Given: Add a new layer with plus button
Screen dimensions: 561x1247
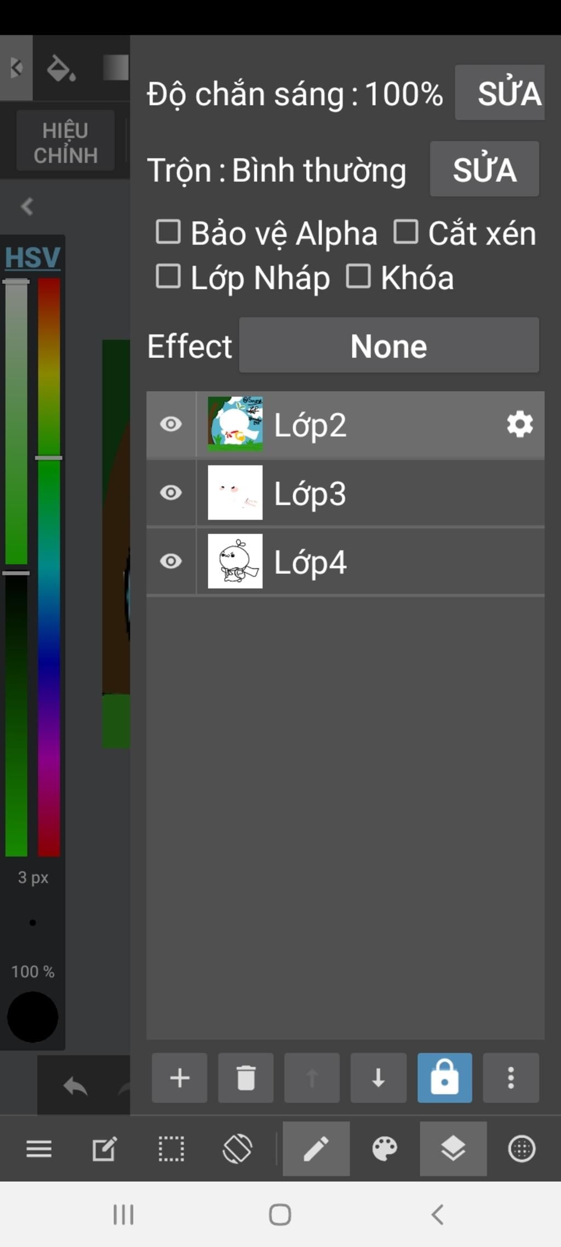Looking at the screenshot, I should pyautogui.click(x=179, y=1078).
